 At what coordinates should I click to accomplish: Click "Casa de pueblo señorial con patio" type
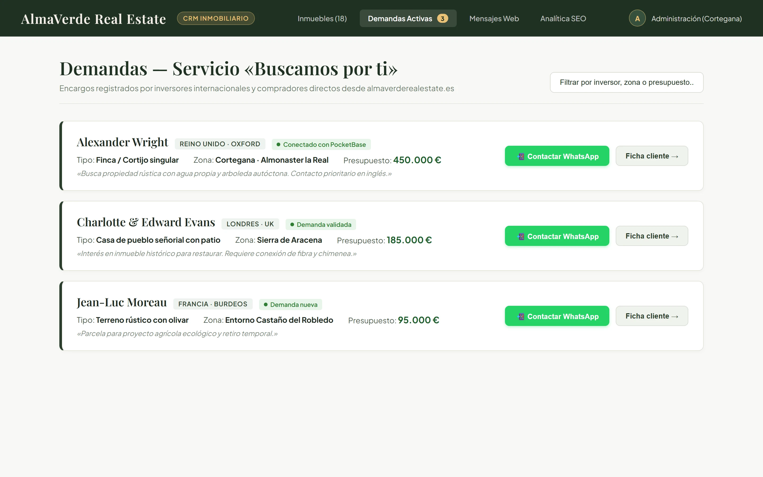(158, 240)
